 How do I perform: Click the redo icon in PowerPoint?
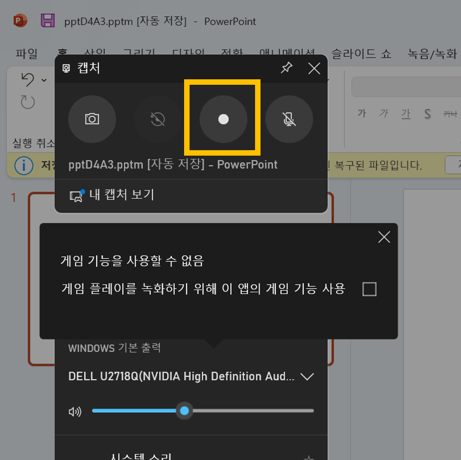coord(28,102)
